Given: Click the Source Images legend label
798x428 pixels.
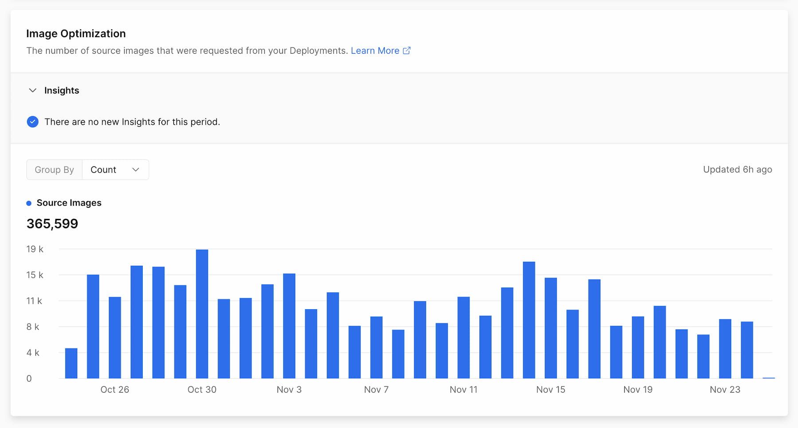Looking at the screenshot, I should click(x=69, y=203).
